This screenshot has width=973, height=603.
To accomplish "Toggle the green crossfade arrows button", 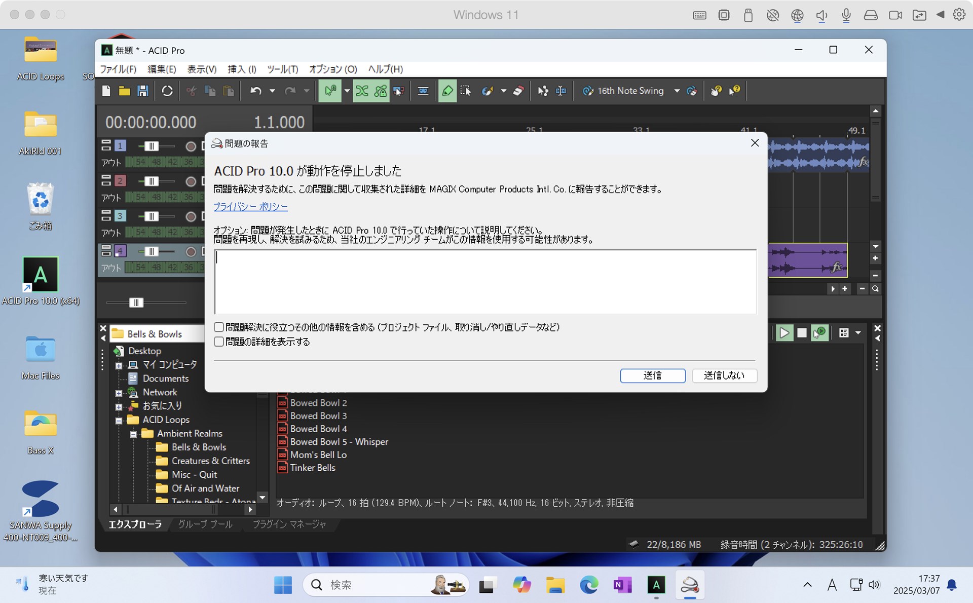I will [x=362, y=91].
